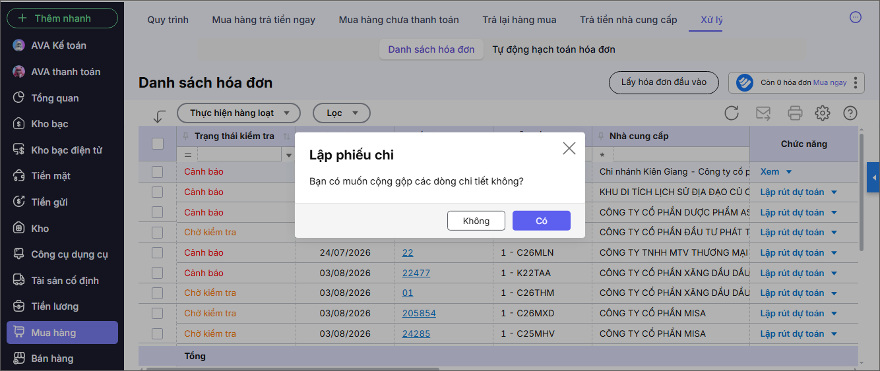Close the Lập phiếu chi dialog

click(569, 148)
